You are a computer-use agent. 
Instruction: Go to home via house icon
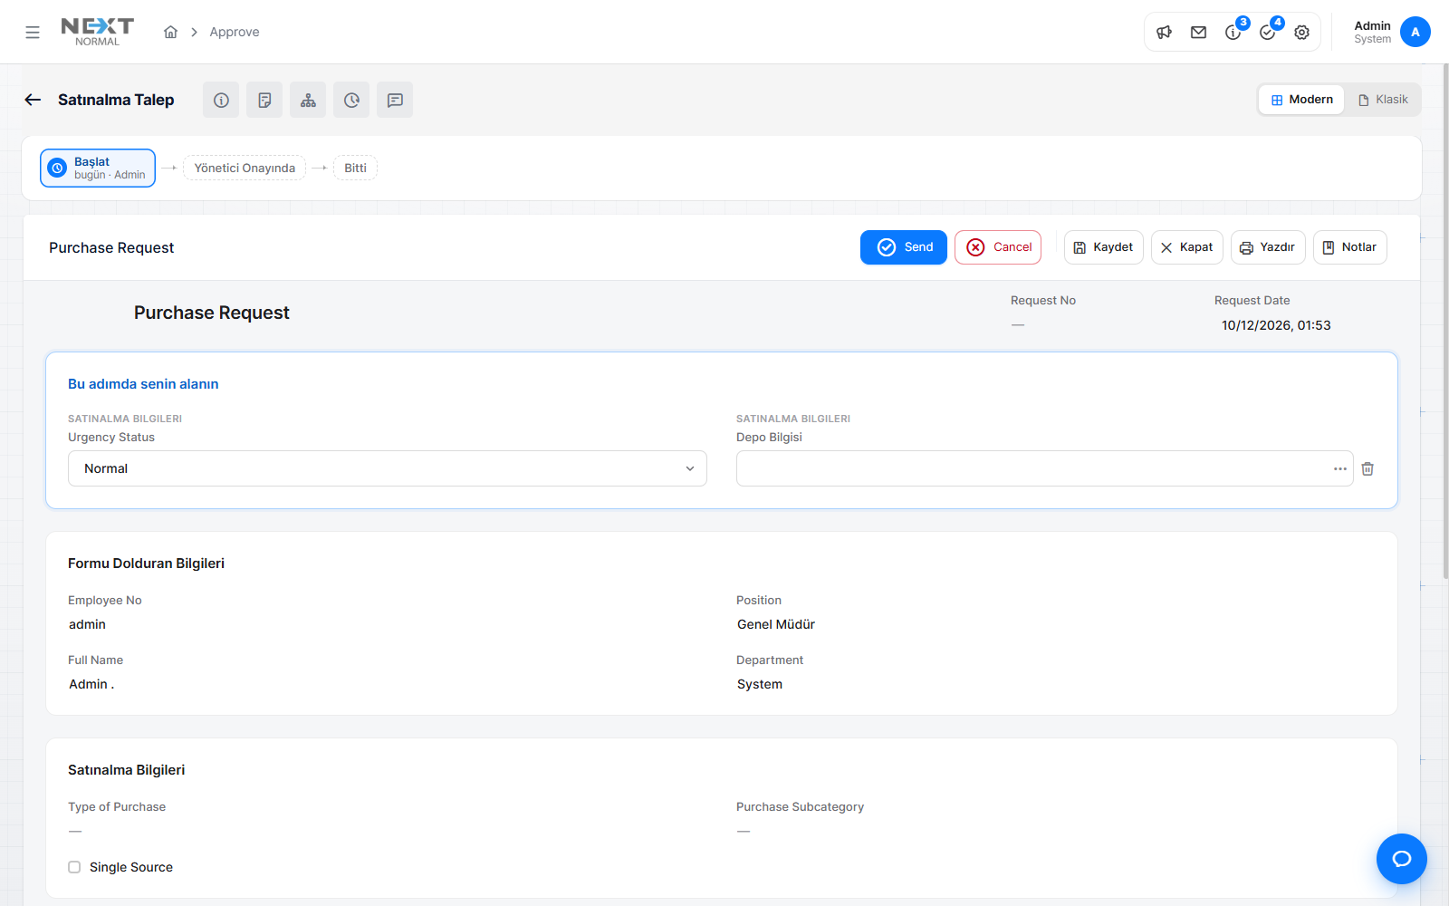click(x=170, y=32)
